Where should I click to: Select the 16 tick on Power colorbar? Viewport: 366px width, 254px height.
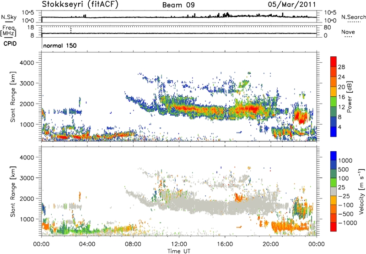[x=341, y=97]
